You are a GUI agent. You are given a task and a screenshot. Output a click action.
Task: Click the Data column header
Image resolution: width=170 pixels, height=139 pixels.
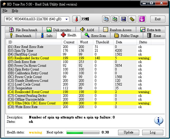(x=125, y=42)
